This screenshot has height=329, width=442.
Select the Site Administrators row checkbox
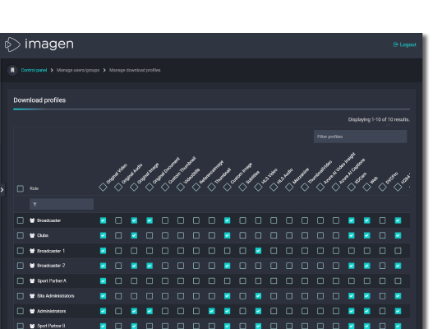[21, 296]
